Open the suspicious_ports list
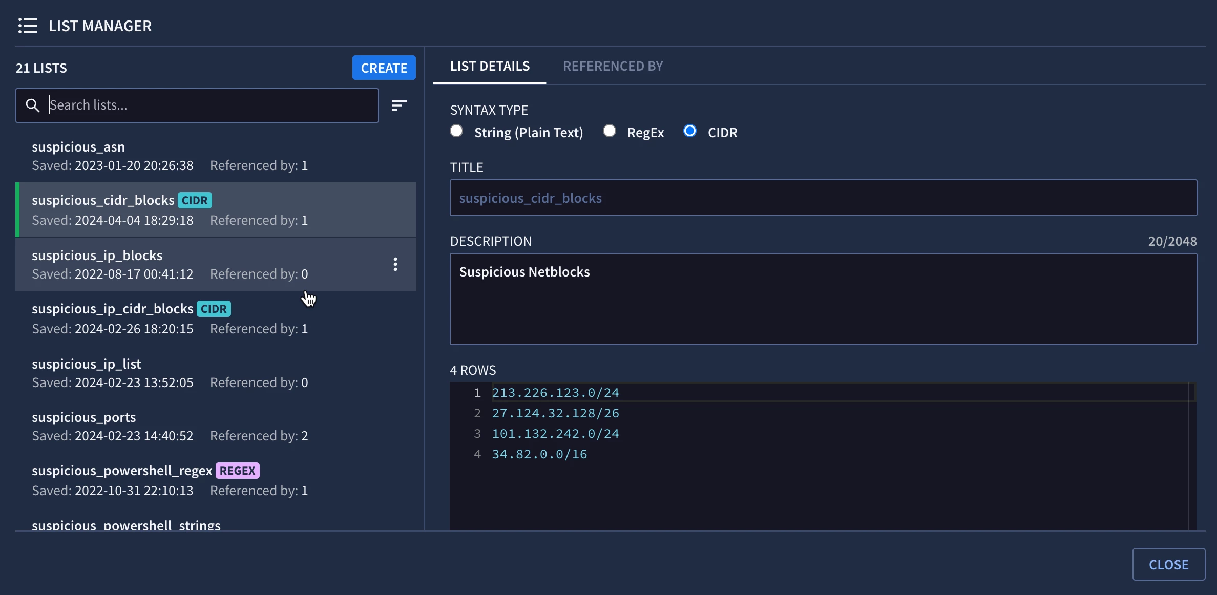 point(216,426)
